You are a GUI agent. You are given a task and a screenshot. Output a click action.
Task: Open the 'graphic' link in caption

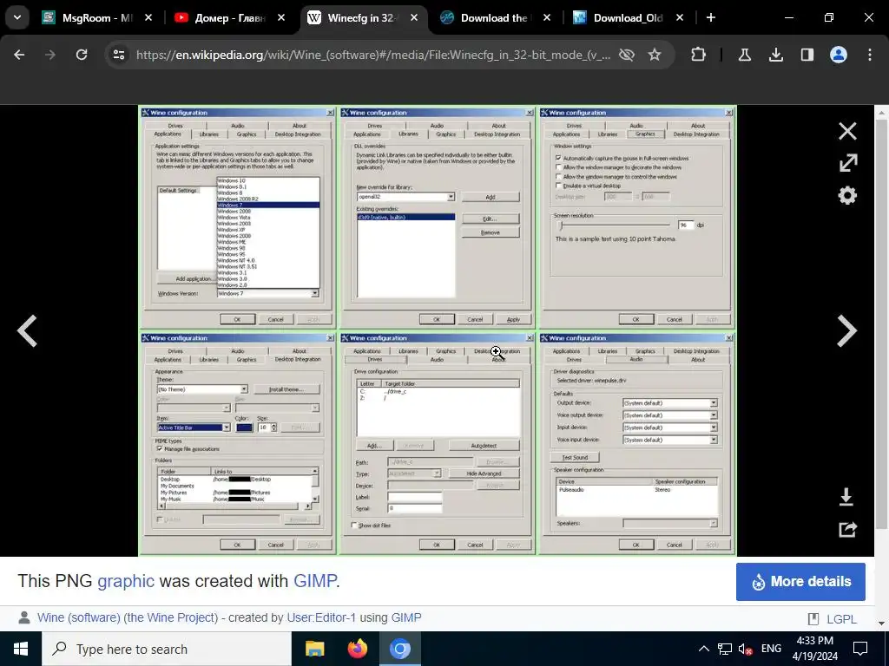126,581
